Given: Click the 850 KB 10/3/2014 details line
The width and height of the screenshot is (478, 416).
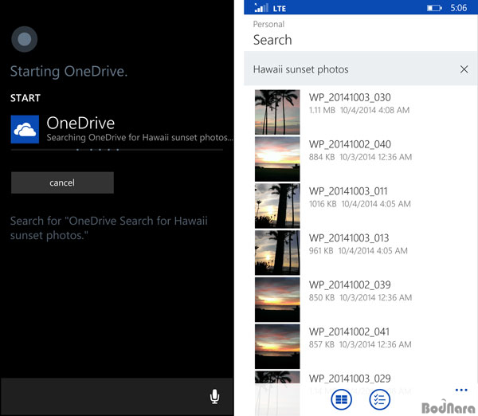Looking at the screenshot, I should pyautogui.click(x=360, y=297).
